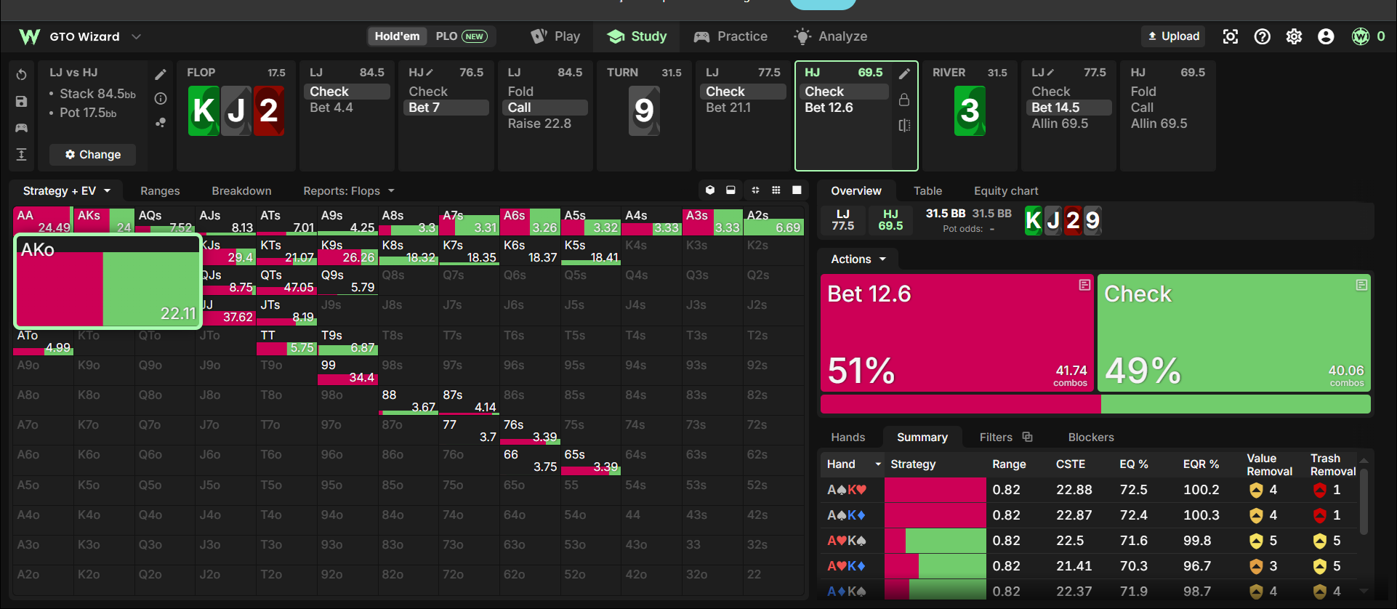The height and width of the screenshot is (609, 1397).
Task: Click the GTO Wizard logo
Action: tap(30, 36)
